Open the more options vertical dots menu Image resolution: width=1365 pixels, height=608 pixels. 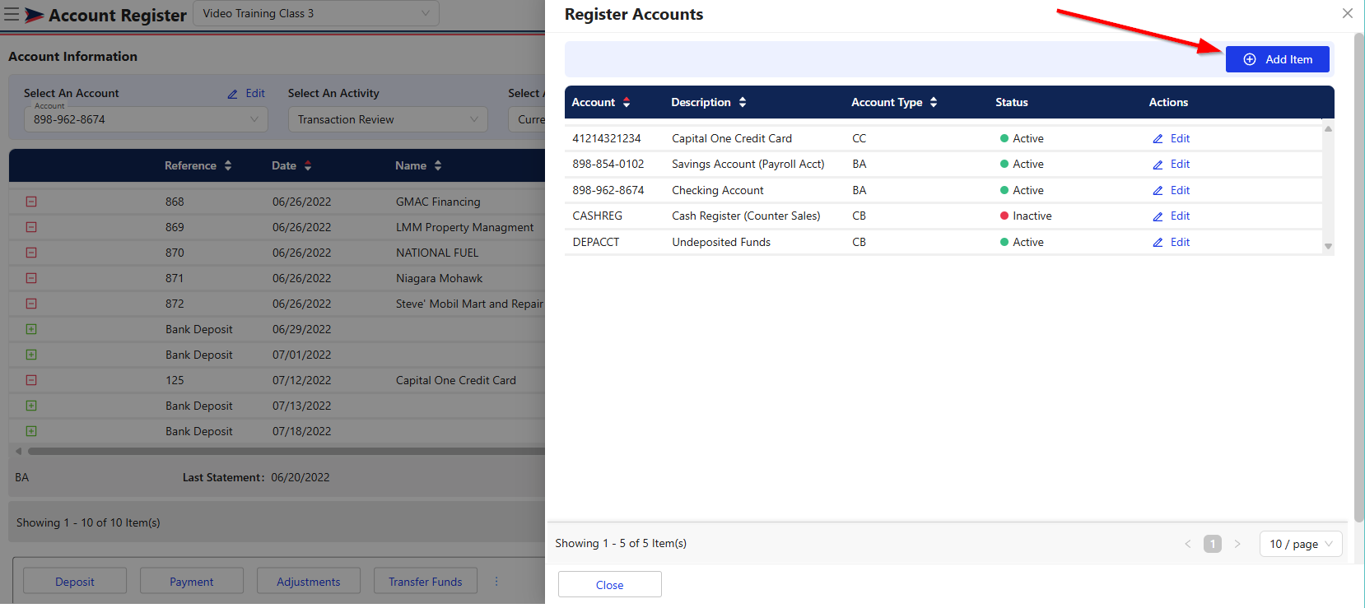point(496,581)
